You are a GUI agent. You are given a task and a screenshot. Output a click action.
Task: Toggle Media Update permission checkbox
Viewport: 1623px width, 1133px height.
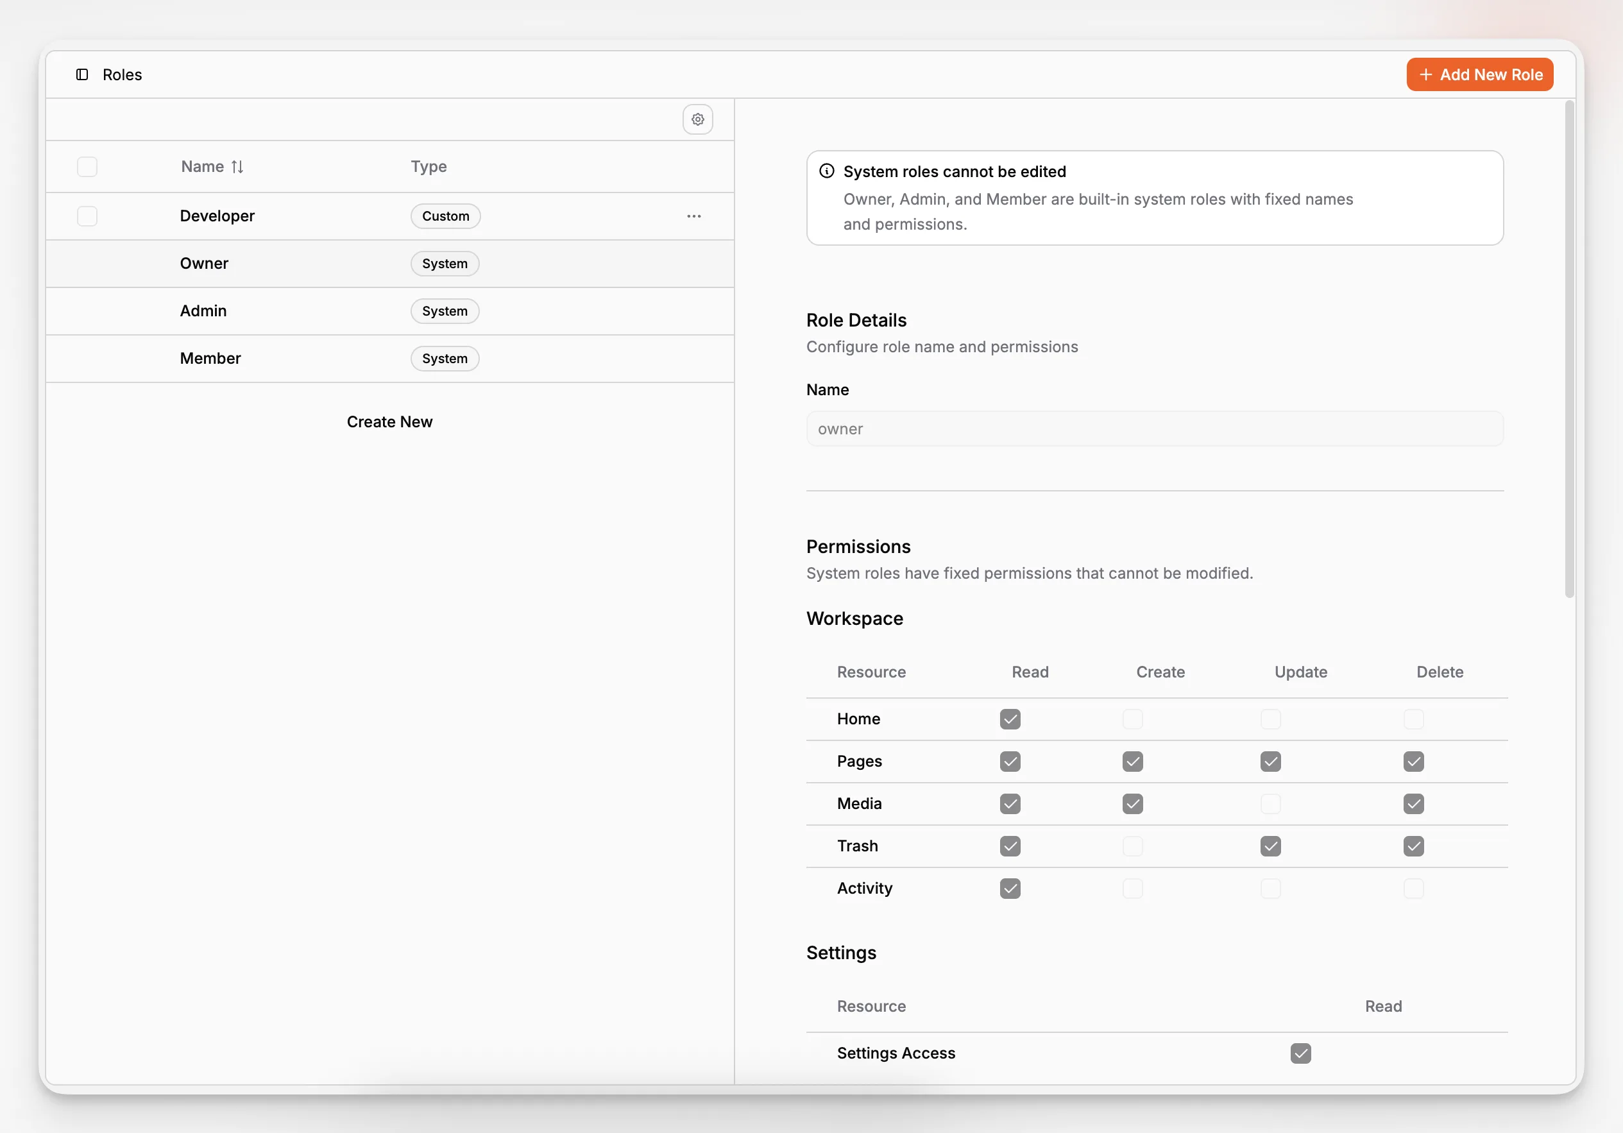coord(1270,804)
